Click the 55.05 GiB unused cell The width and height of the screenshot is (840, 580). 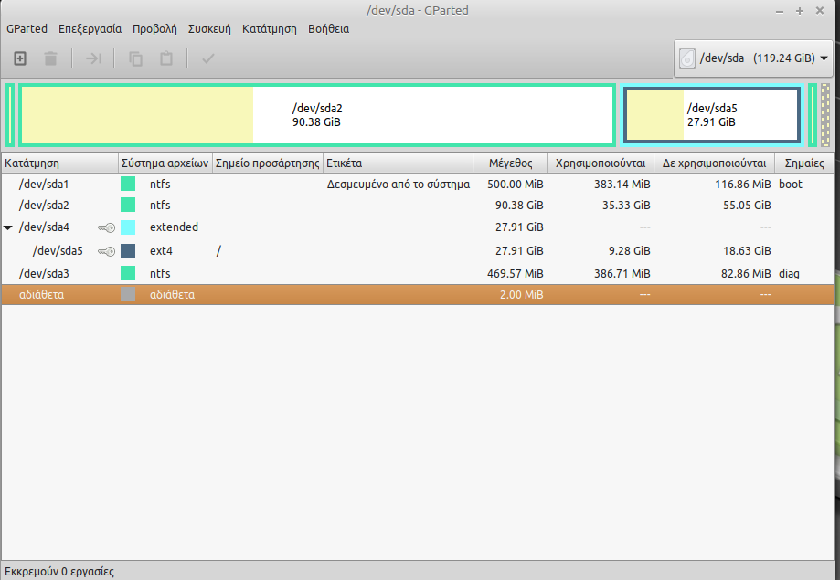747,206
